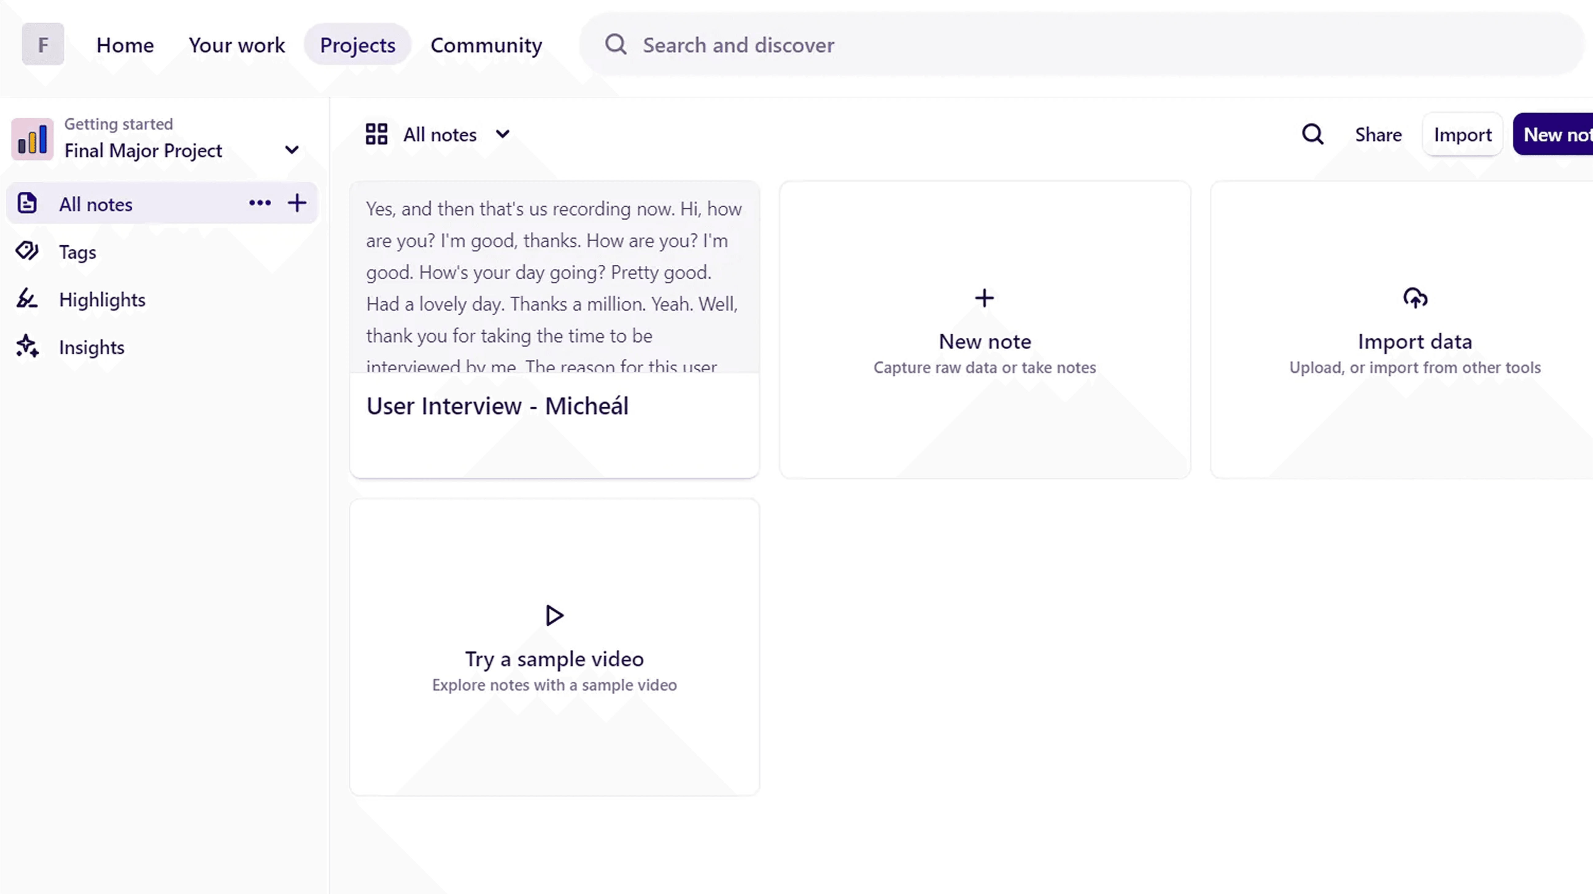The height and width of the screenshot is (894, 1593).
Task: Open Highlights in the sidebar
Action: 102,300
